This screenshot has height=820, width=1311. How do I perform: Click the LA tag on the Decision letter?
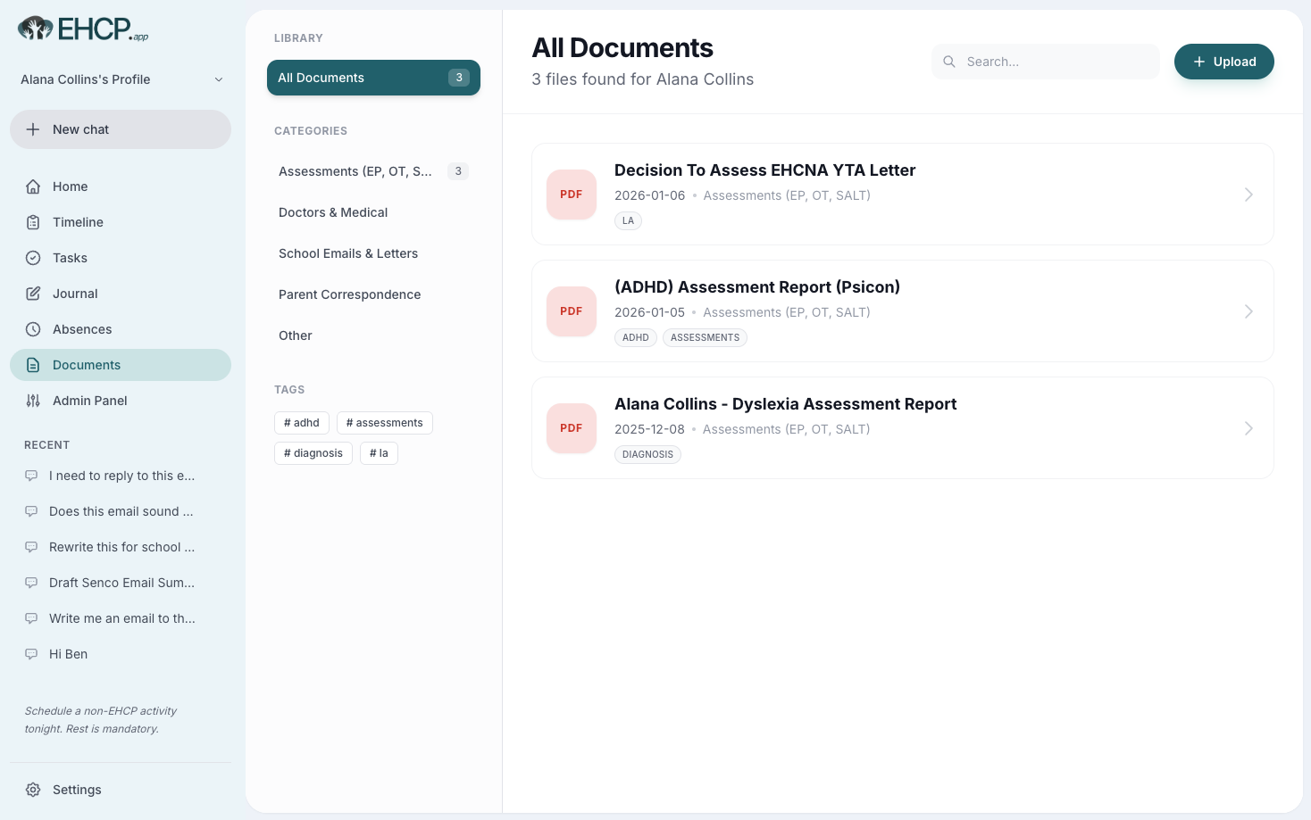coord(628,221)
